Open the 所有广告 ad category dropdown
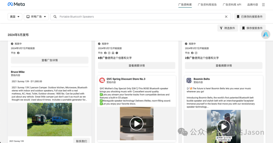 coord(36,17)
